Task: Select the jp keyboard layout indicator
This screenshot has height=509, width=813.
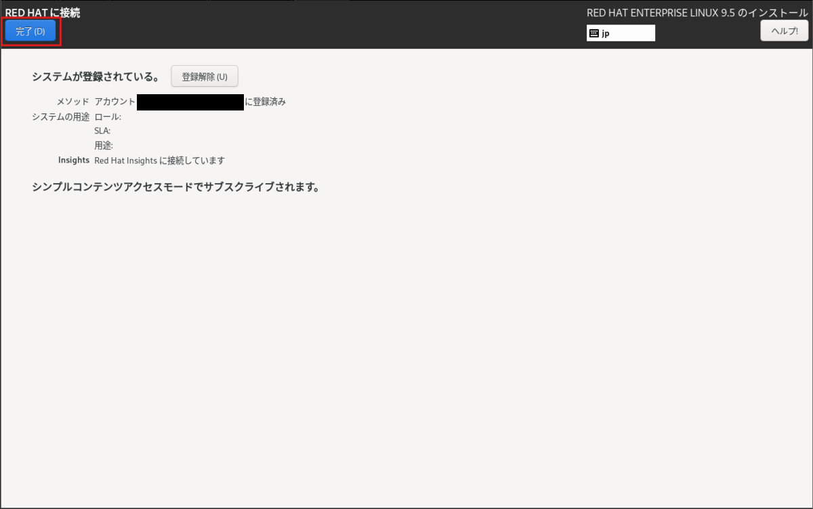Action: (x=621, y=33)
